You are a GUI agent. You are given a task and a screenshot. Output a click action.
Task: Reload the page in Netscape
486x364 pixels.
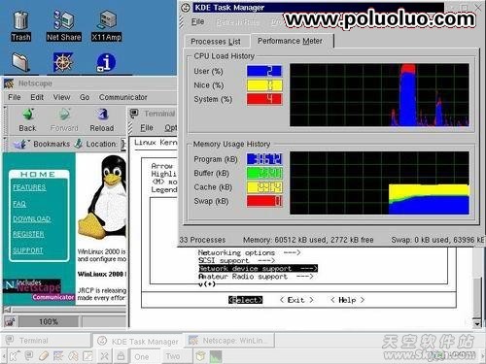point(102,119)
